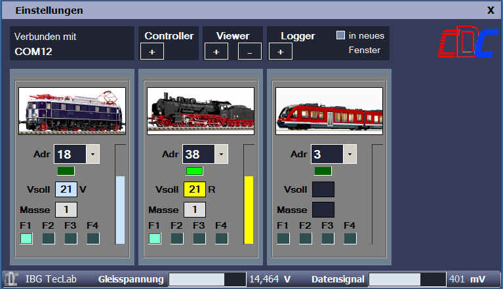This screenshot has width=503, height=289.
Task: Click the IBG TecLab status bar icon
Action: tap(10, 279)
